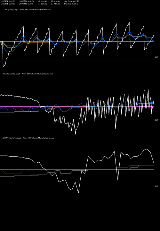Select the WEEKLY(250) Eagle View chart title

click(28, 74)
